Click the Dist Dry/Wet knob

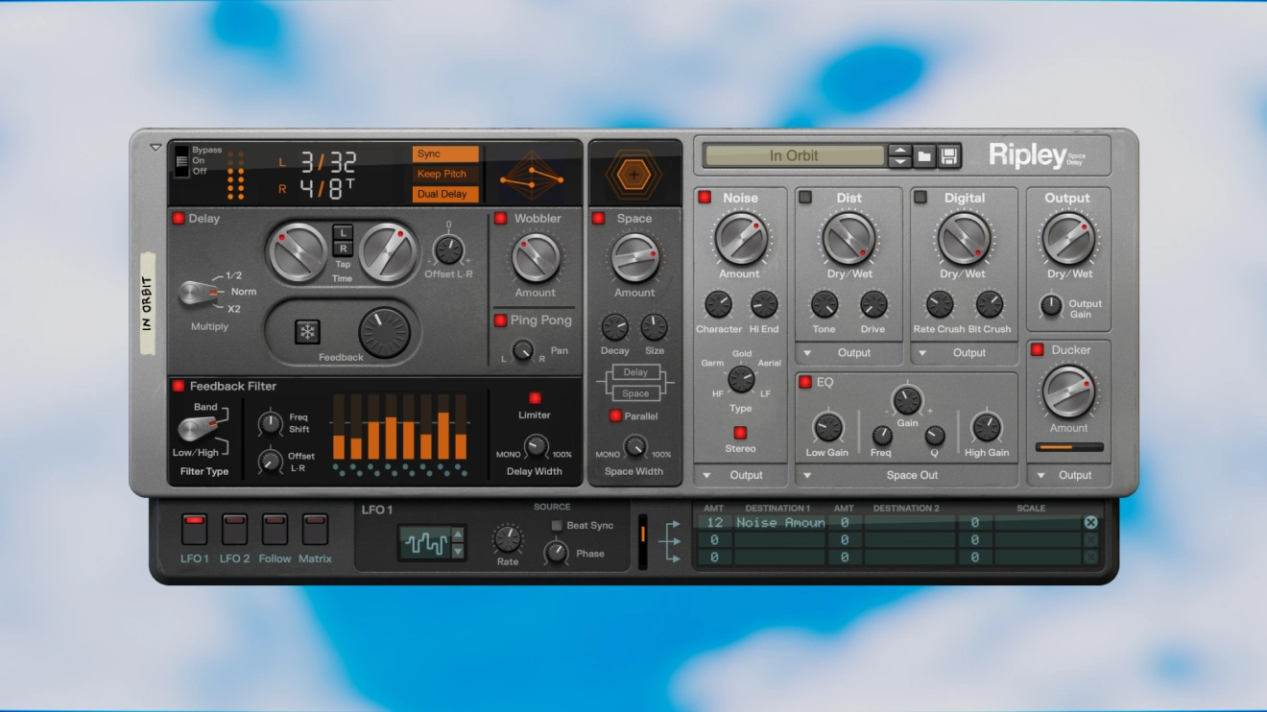point(849,239)
